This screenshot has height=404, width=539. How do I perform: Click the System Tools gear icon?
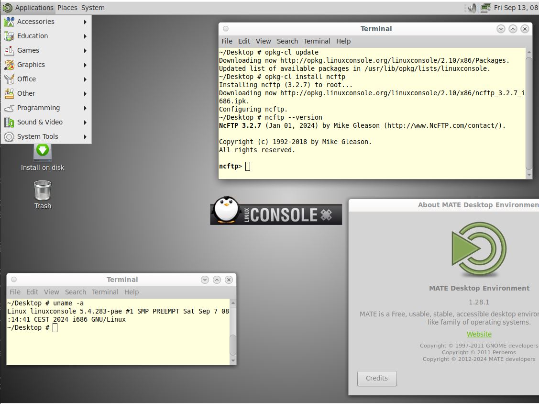click(x=9, y=136)
